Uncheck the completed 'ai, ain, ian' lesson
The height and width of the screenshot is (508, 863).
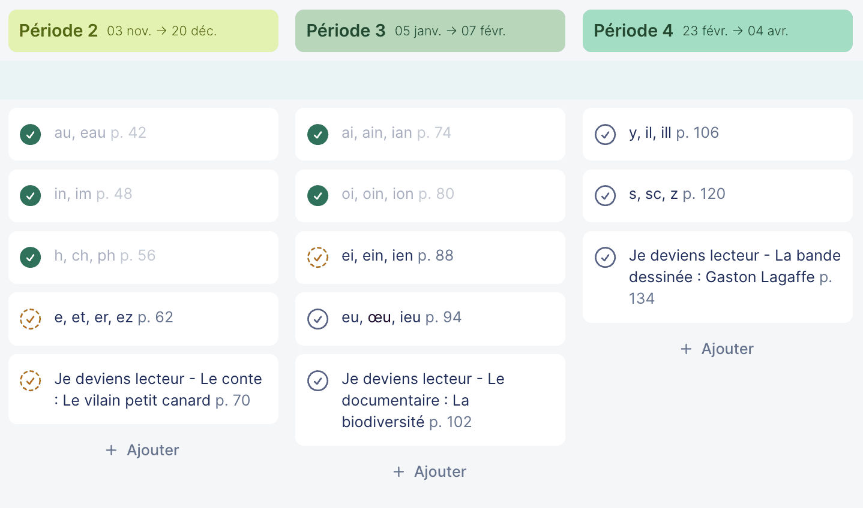[317, 134]
